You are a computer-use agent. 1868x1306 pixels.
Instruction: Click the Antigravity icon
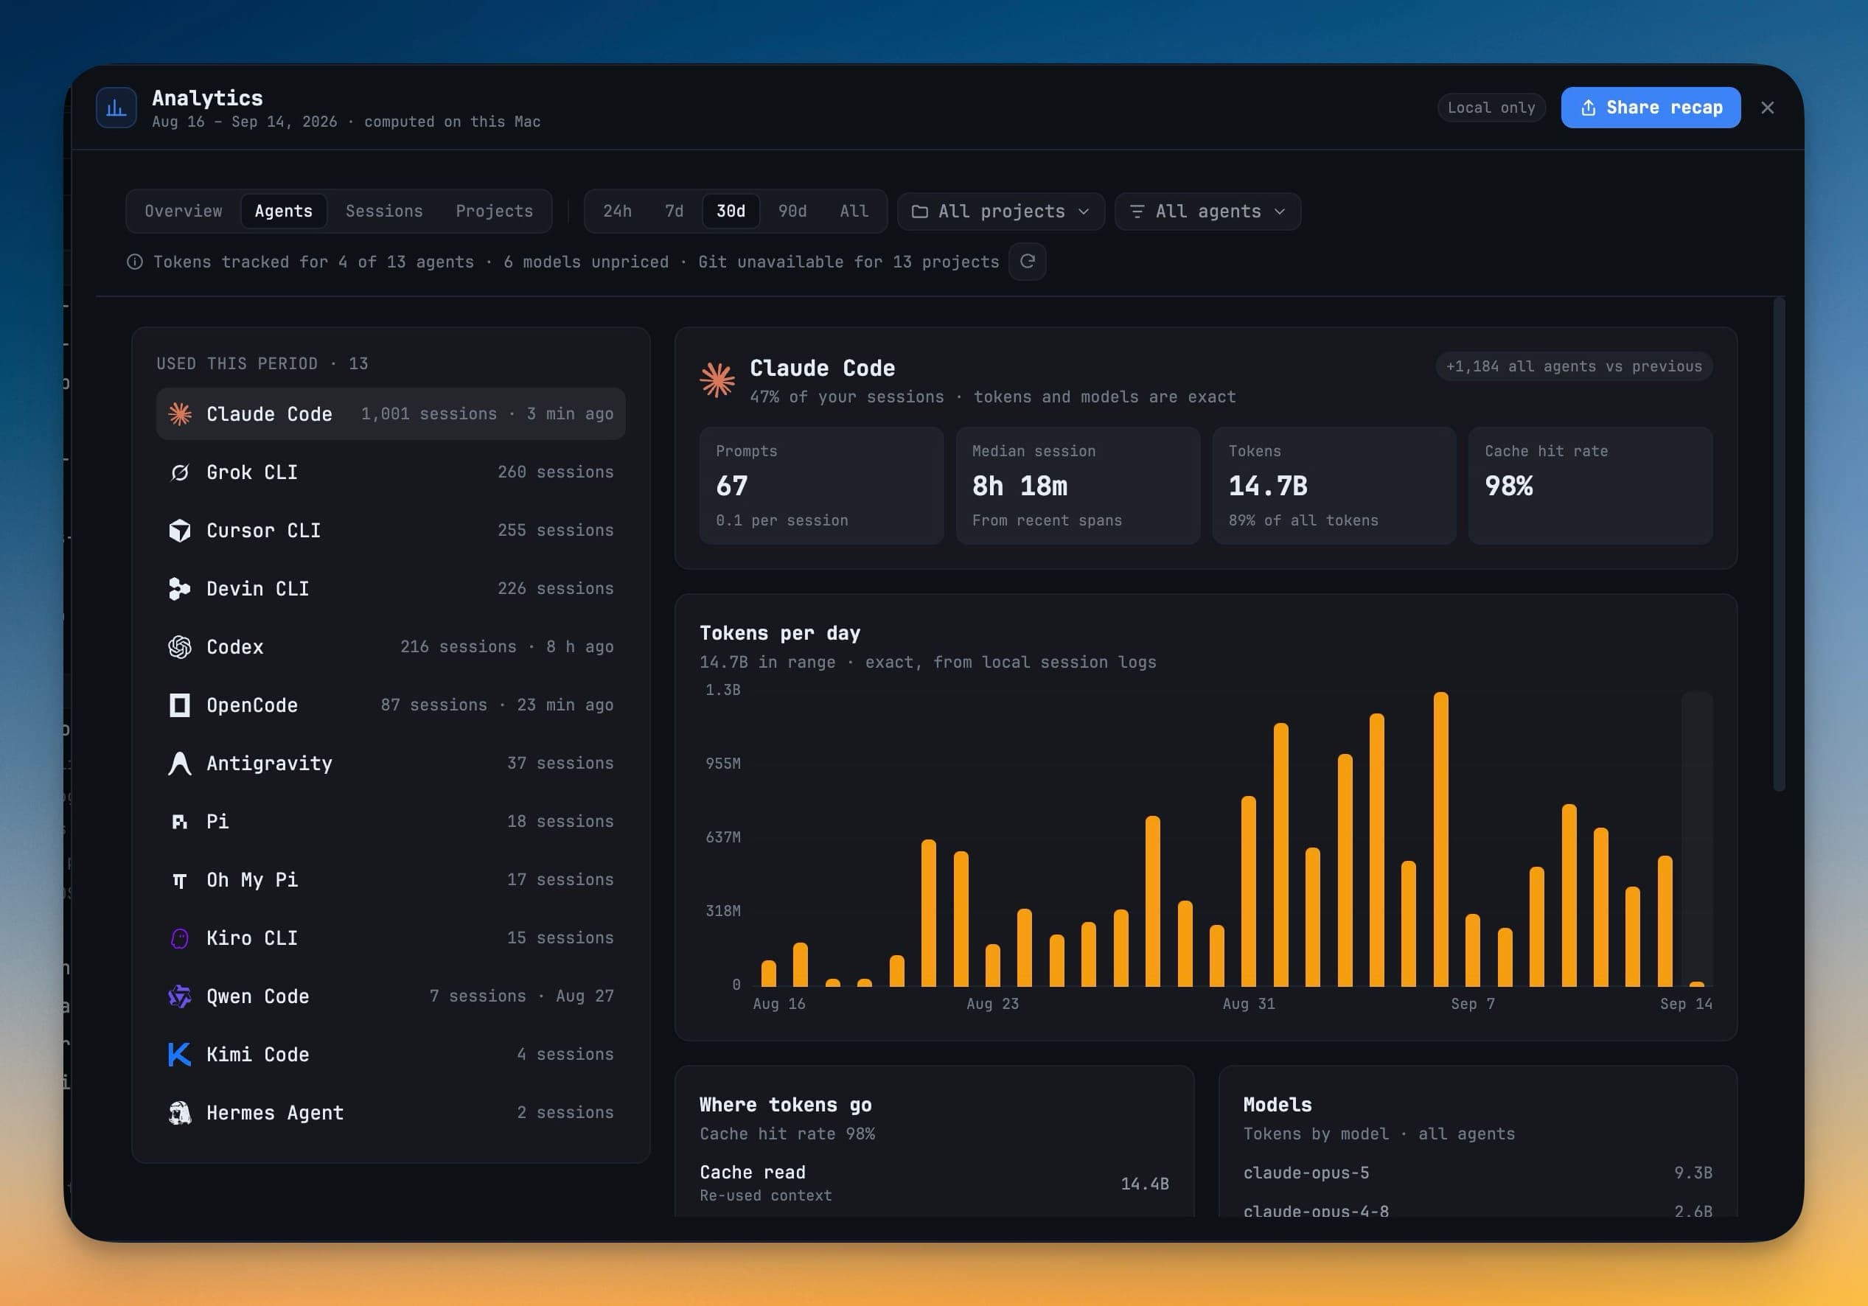point(180,764)
